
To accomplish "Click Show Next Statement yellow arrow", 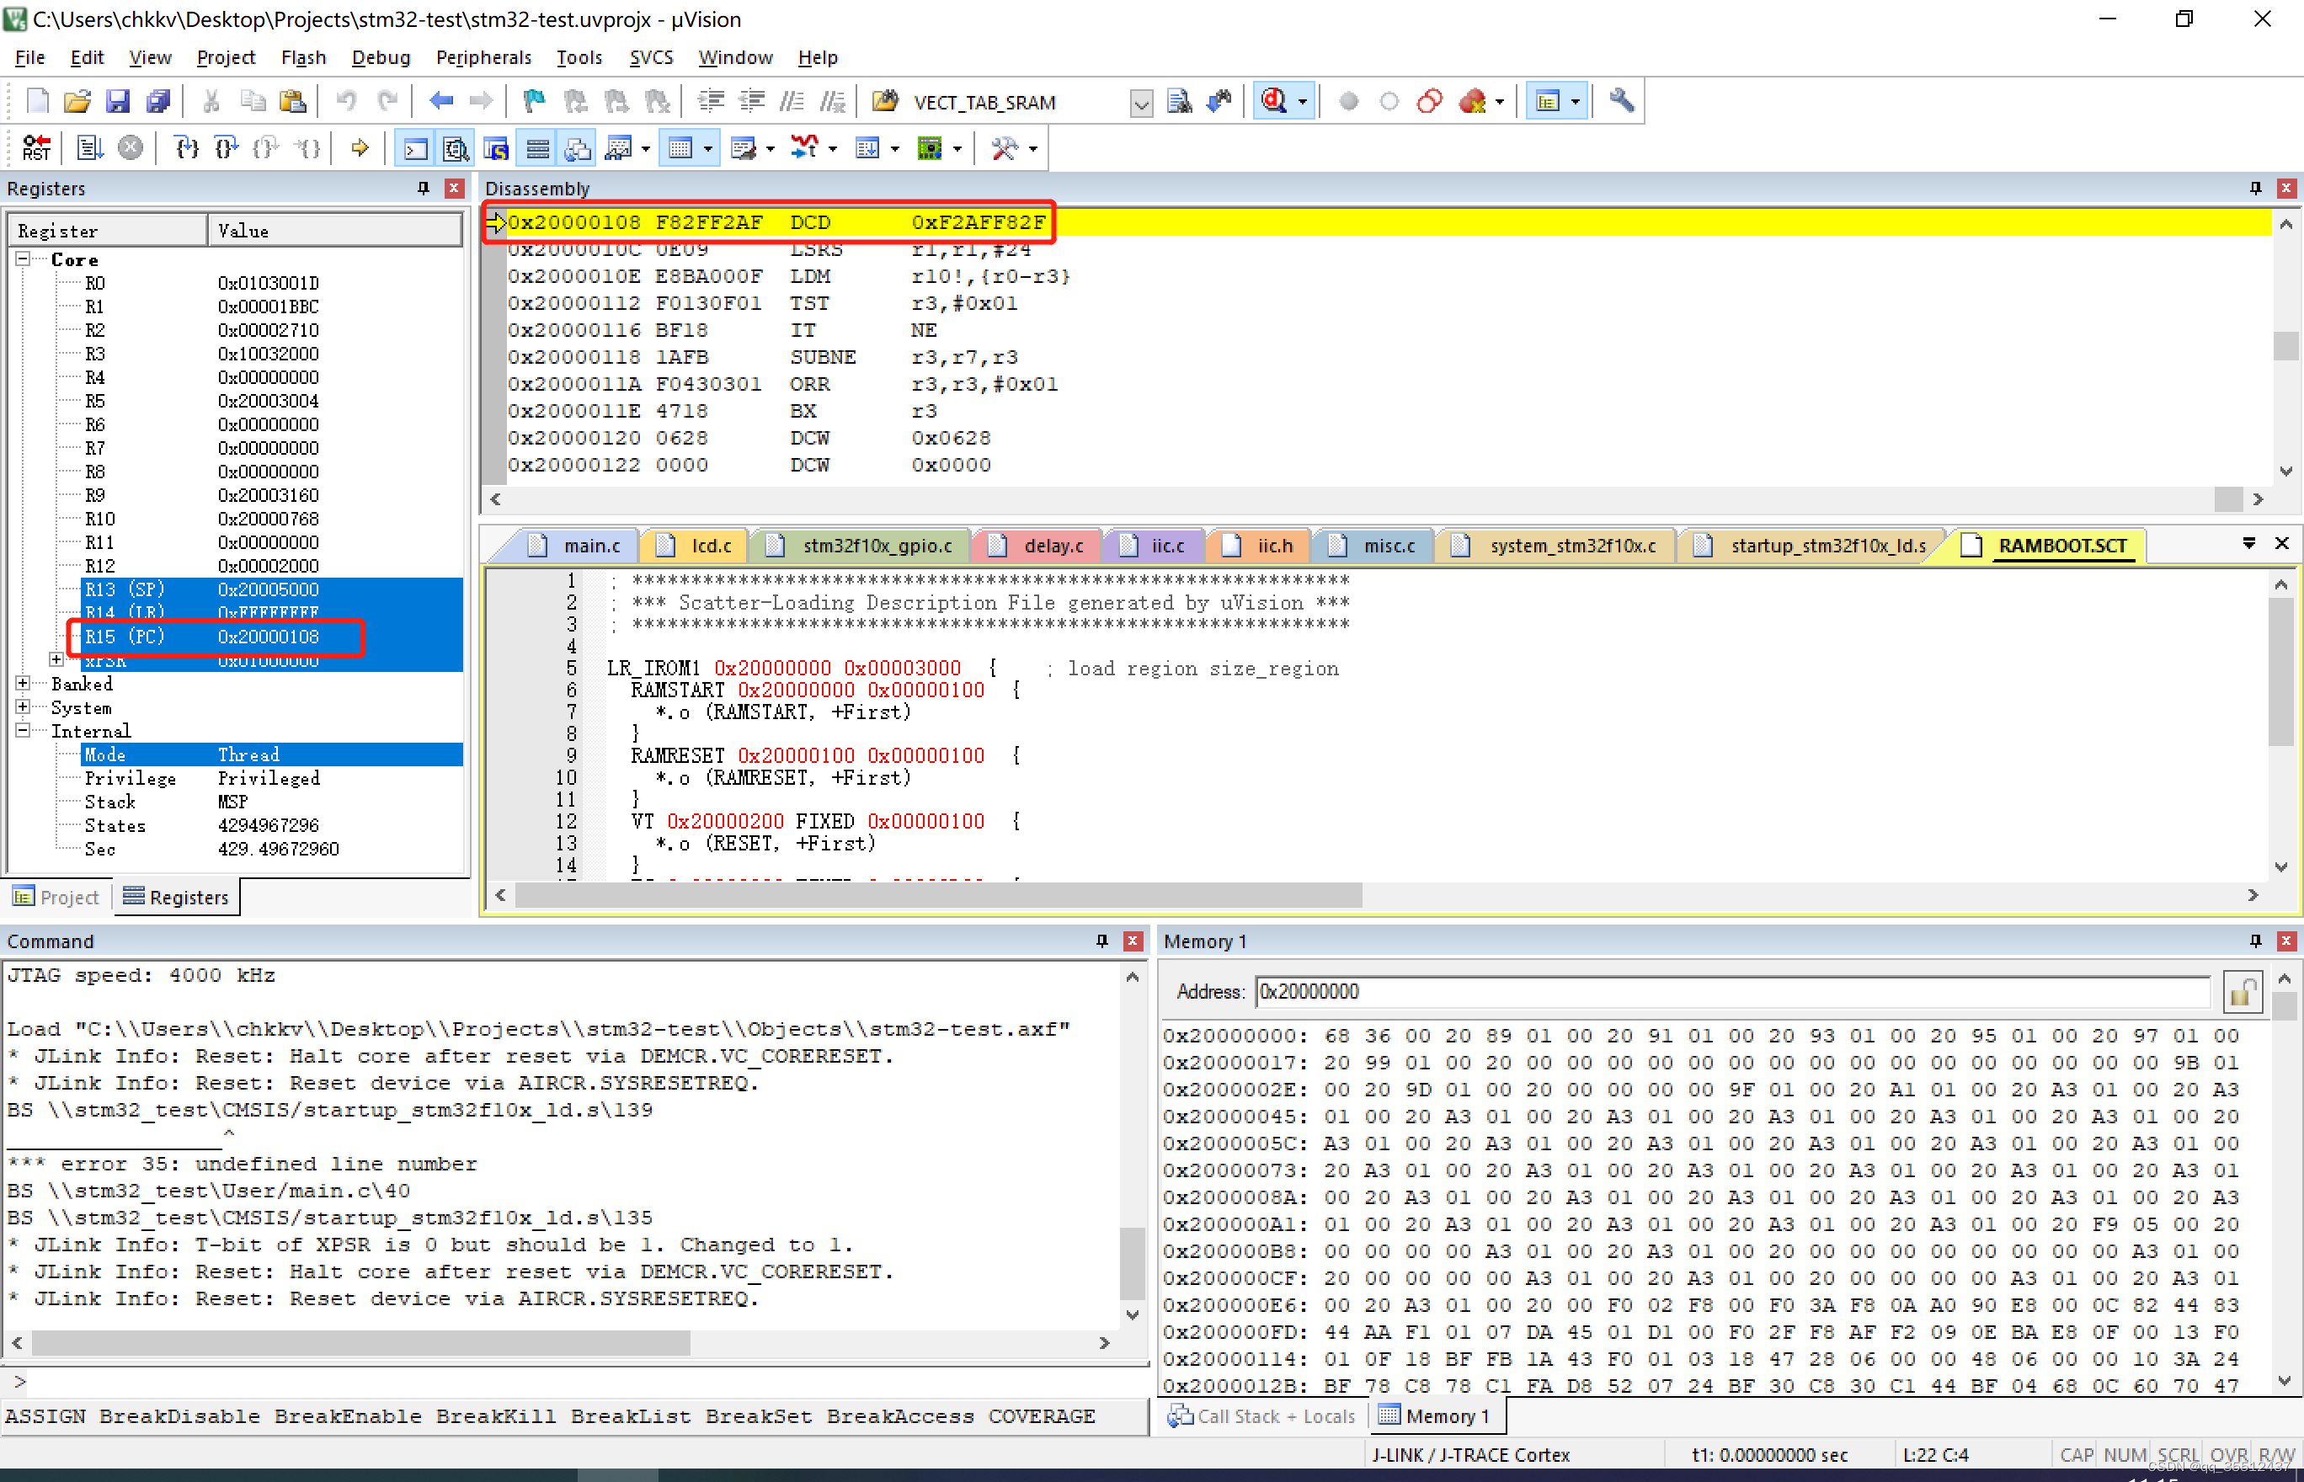I will pos(360,148).
